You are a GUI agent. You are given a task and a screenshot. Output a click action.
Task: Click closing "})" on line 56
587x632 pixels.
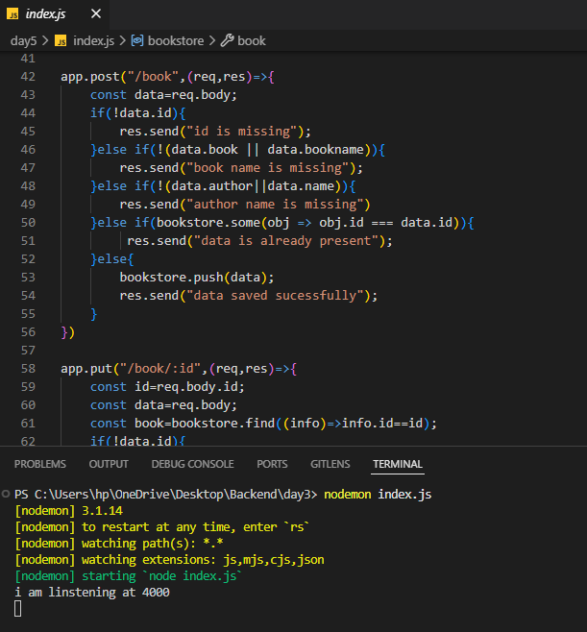tap(67, 332)
